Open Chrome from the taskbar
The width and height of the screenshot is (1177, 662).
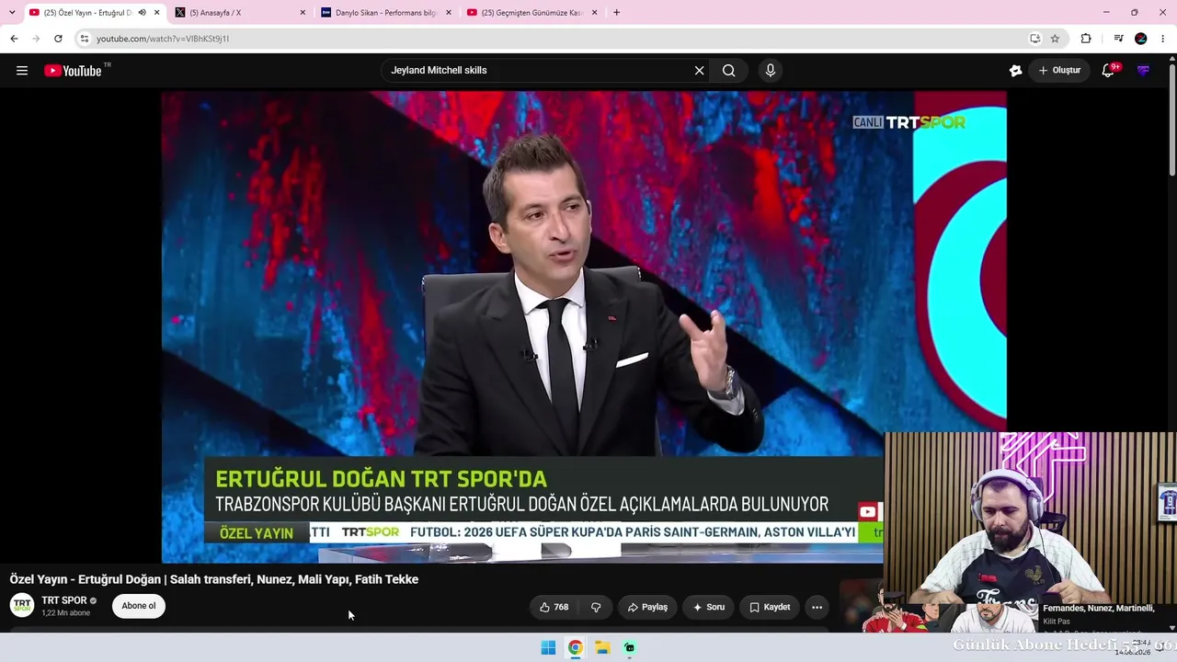tap(575, 647)
